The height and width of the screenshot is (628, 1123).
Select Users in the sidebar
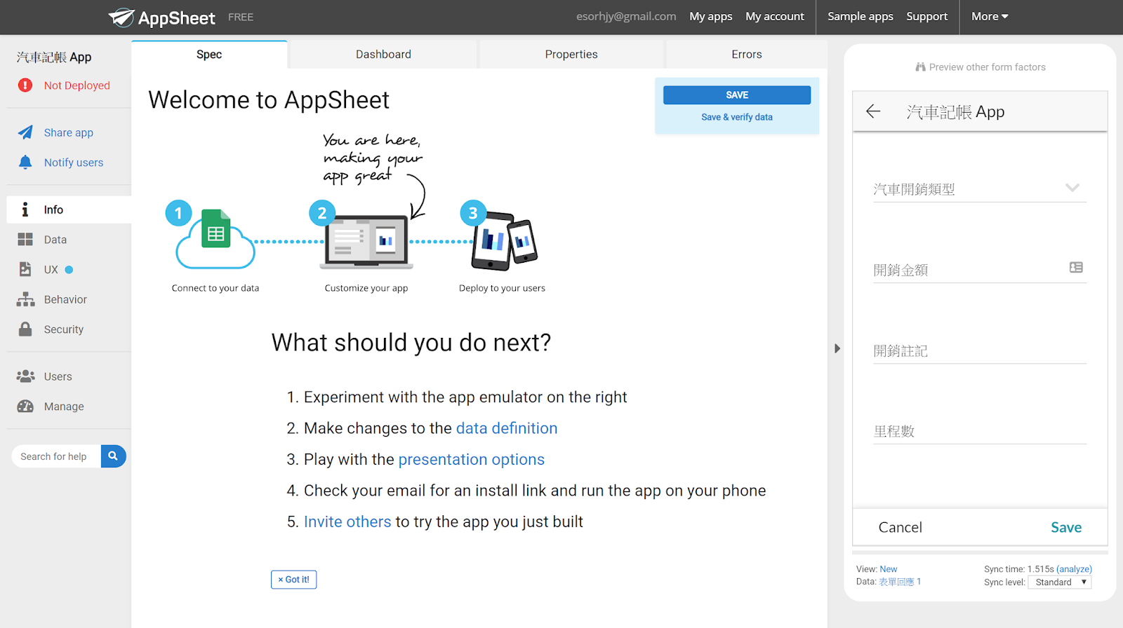(x=58, y=376)
